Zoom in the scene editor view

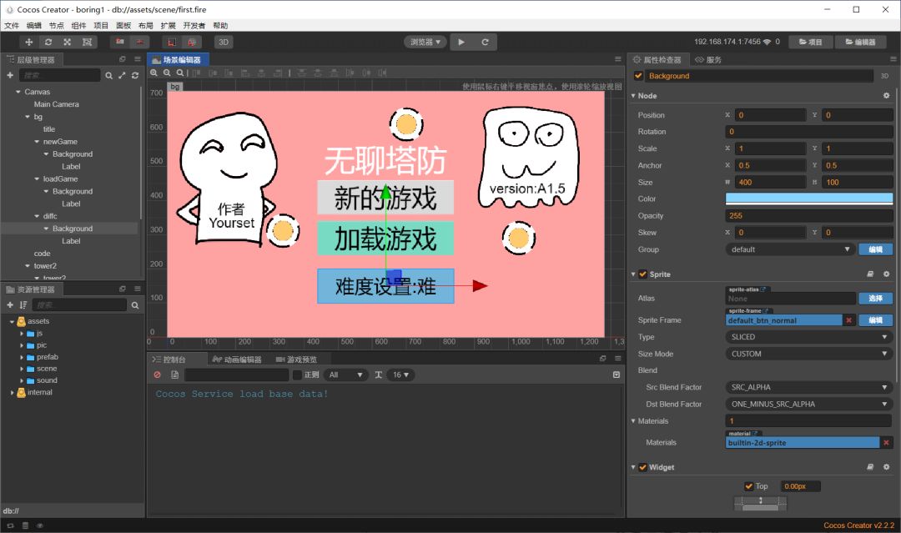[154, 73]
